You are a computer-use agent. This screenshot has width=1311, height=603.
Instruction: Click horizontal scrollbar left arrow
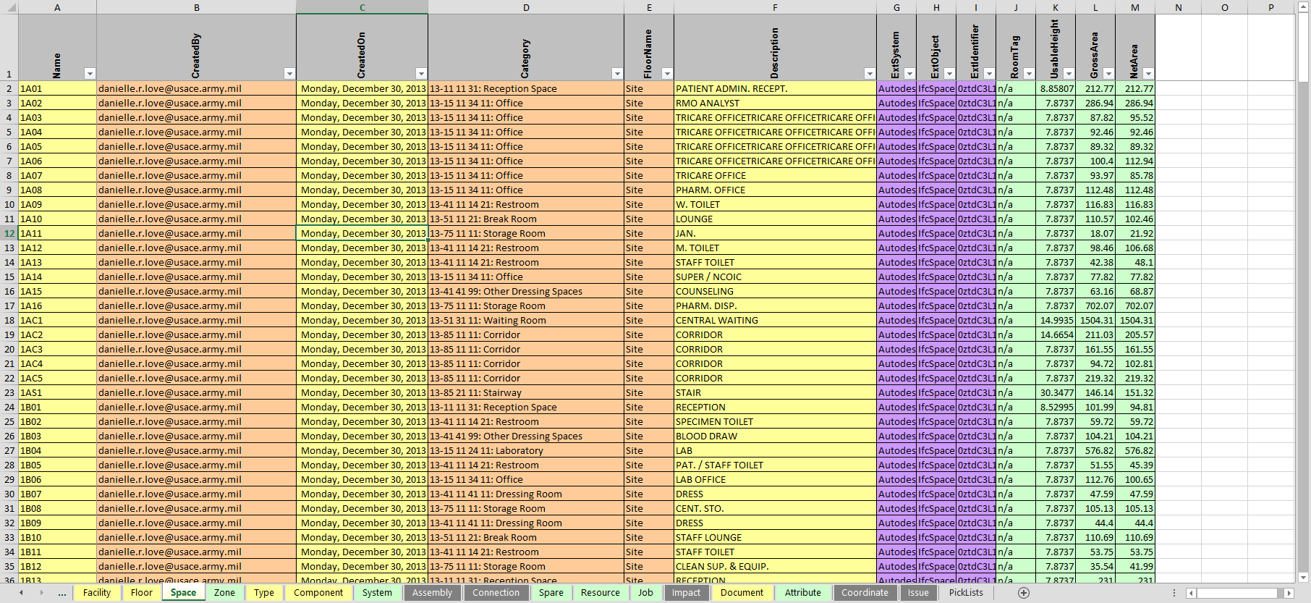click(x=1191, y=593)
